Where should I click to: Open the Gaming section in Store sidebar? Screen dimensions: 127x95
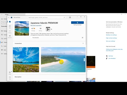[x=10, y=32]
